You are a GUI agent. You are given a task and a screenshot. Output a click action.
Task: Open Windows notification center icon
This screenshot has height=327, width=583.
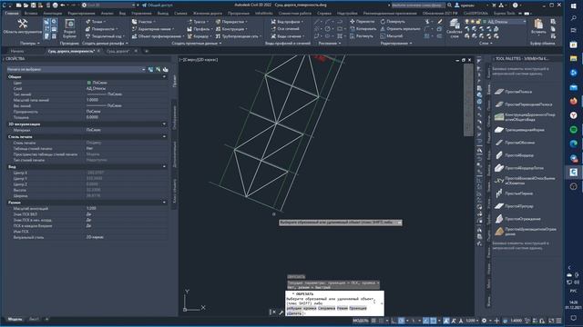tap(573, 318)
